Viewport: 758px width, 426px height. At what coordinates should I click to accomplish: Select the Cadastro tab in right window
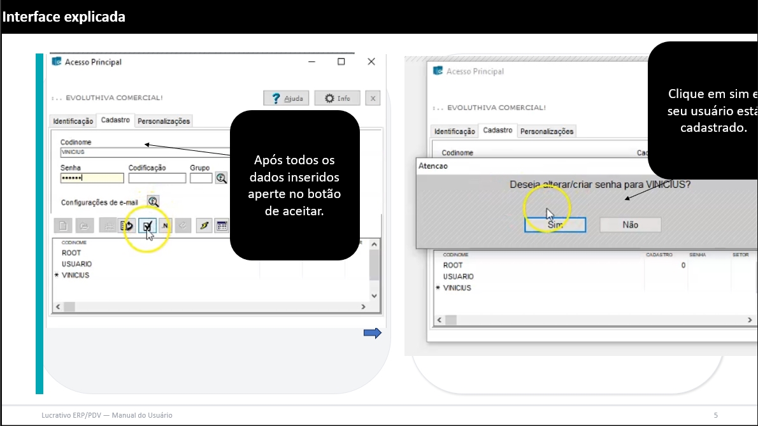click(497, 131)
